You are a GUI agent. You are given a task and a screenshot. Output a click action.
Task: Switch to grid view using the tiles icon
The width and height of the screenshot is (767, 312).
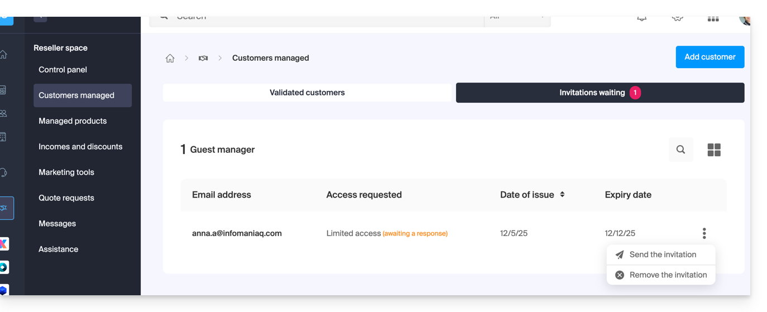tap(714, 150)
